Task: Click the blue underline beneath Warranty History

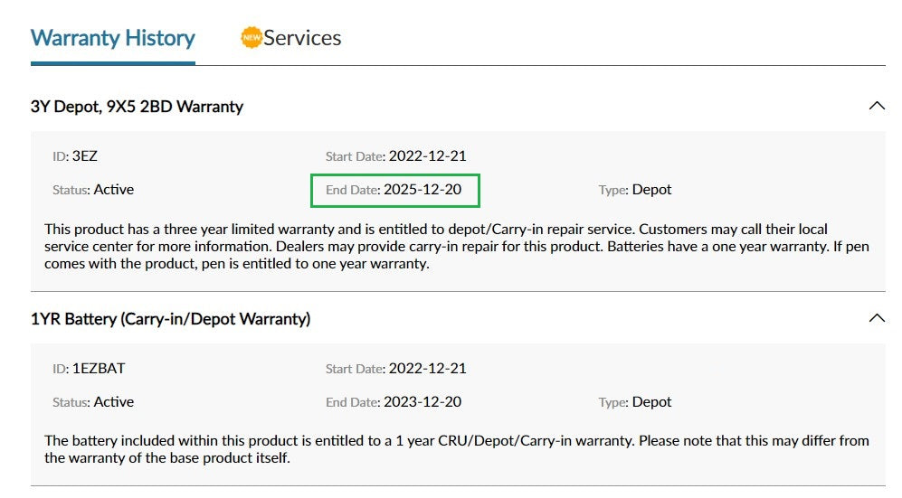Action: tap(113, 63)
